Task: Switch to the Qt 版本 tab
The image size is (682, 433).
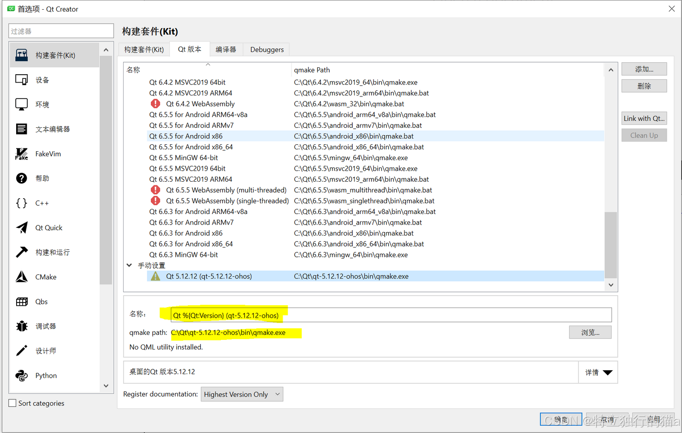Action: click(190, 49)
